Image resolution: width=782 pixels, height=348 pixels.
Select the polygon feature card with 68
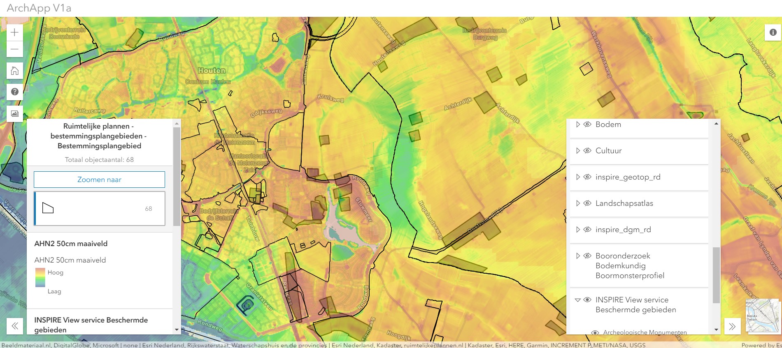[x=99, y=208]
